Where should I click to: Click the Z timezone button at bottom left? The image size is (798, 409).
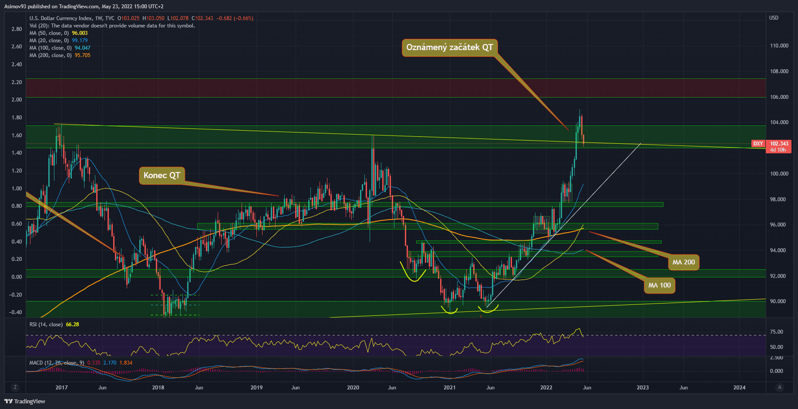15,387
